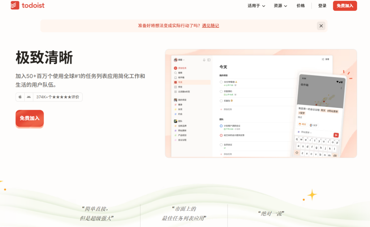Viewport: 370px width, 227px height.
Task: Click the Android store icon
Action: (29, 97)
